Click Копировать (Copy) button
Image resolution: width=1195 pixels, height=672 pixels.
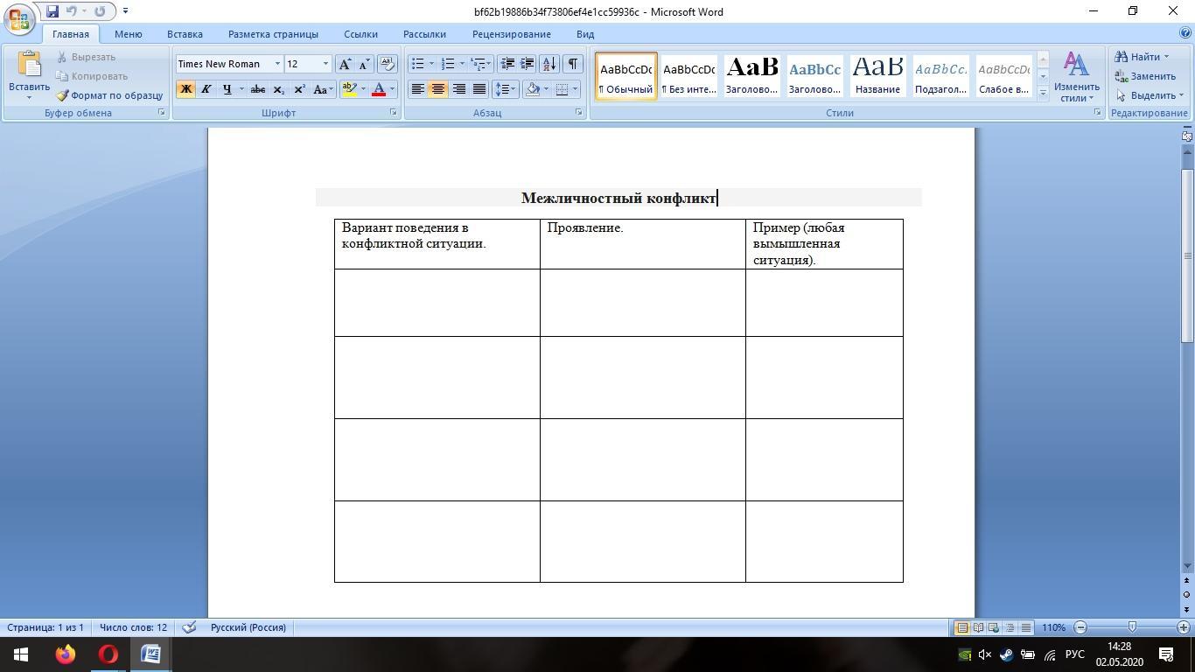[x=92, y=76]
